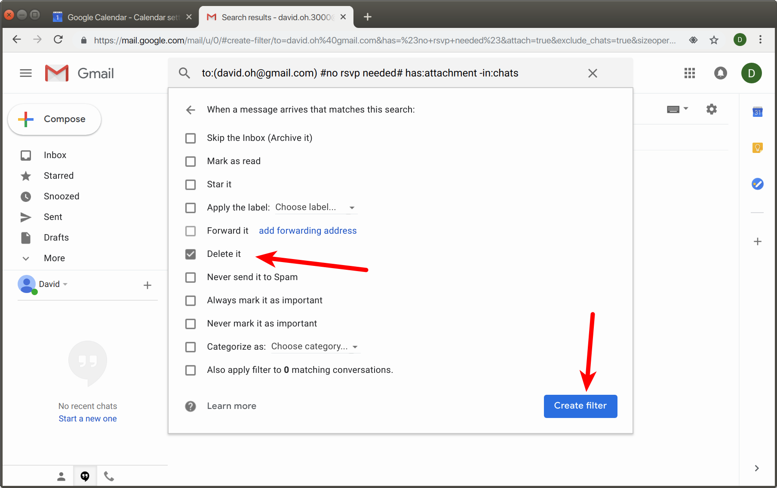Open the Sent folder
The image size is (777, 488).
(x=53, y=217)
